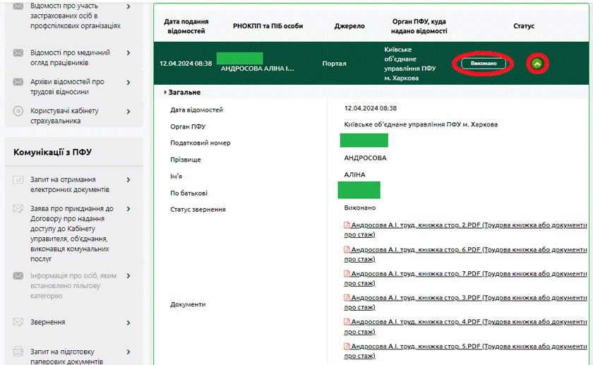
Task: Open Користувачі кабінету страхувальника menu item
Action: (64, 116)
